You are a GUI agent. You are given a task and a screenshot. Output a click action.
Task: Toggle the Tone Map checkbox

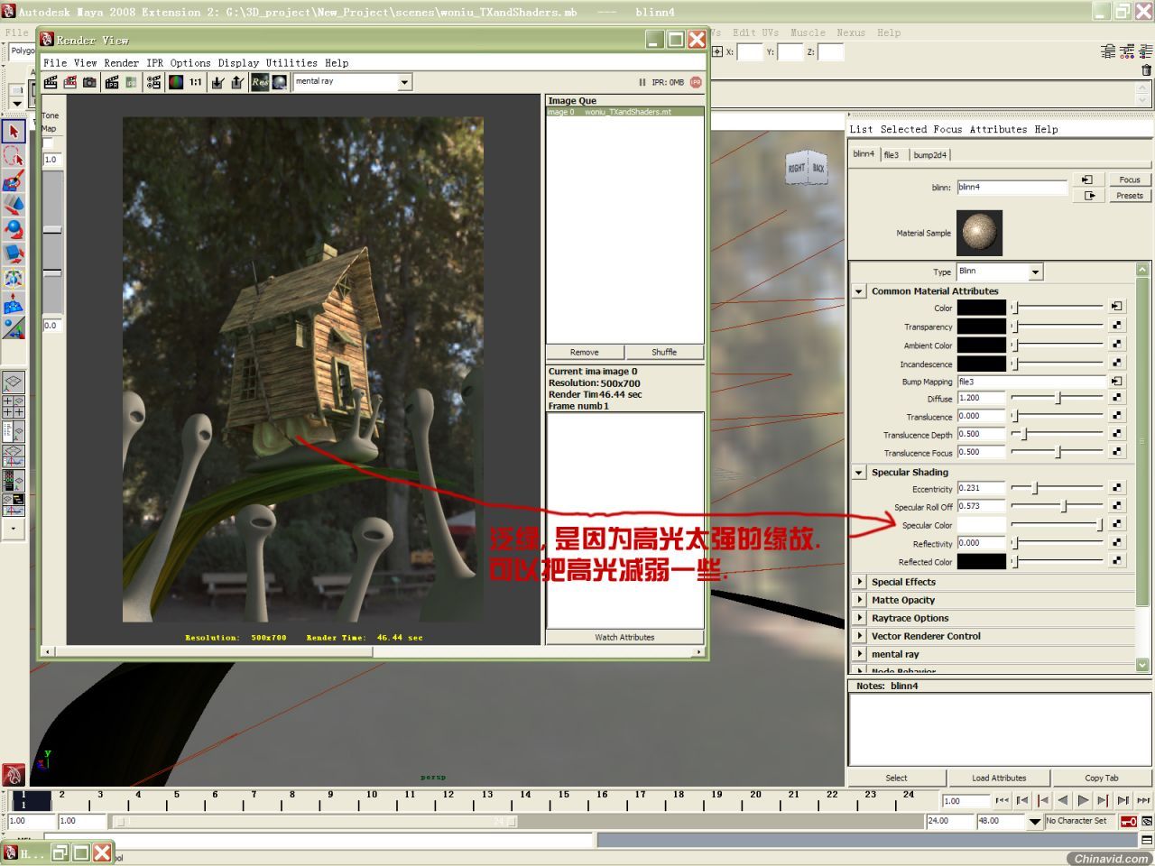[x=48, y=143]
